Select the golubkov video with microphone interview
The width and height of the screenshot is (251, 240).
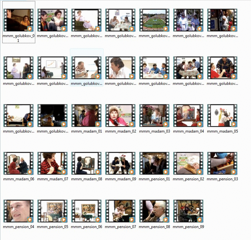point(52,20)
